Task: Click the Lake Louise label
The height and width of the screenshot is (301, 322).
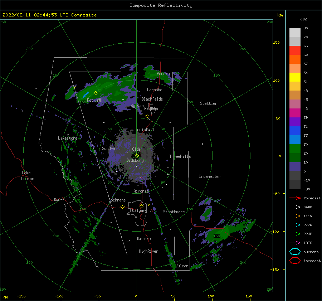Action: coord(28,176)
